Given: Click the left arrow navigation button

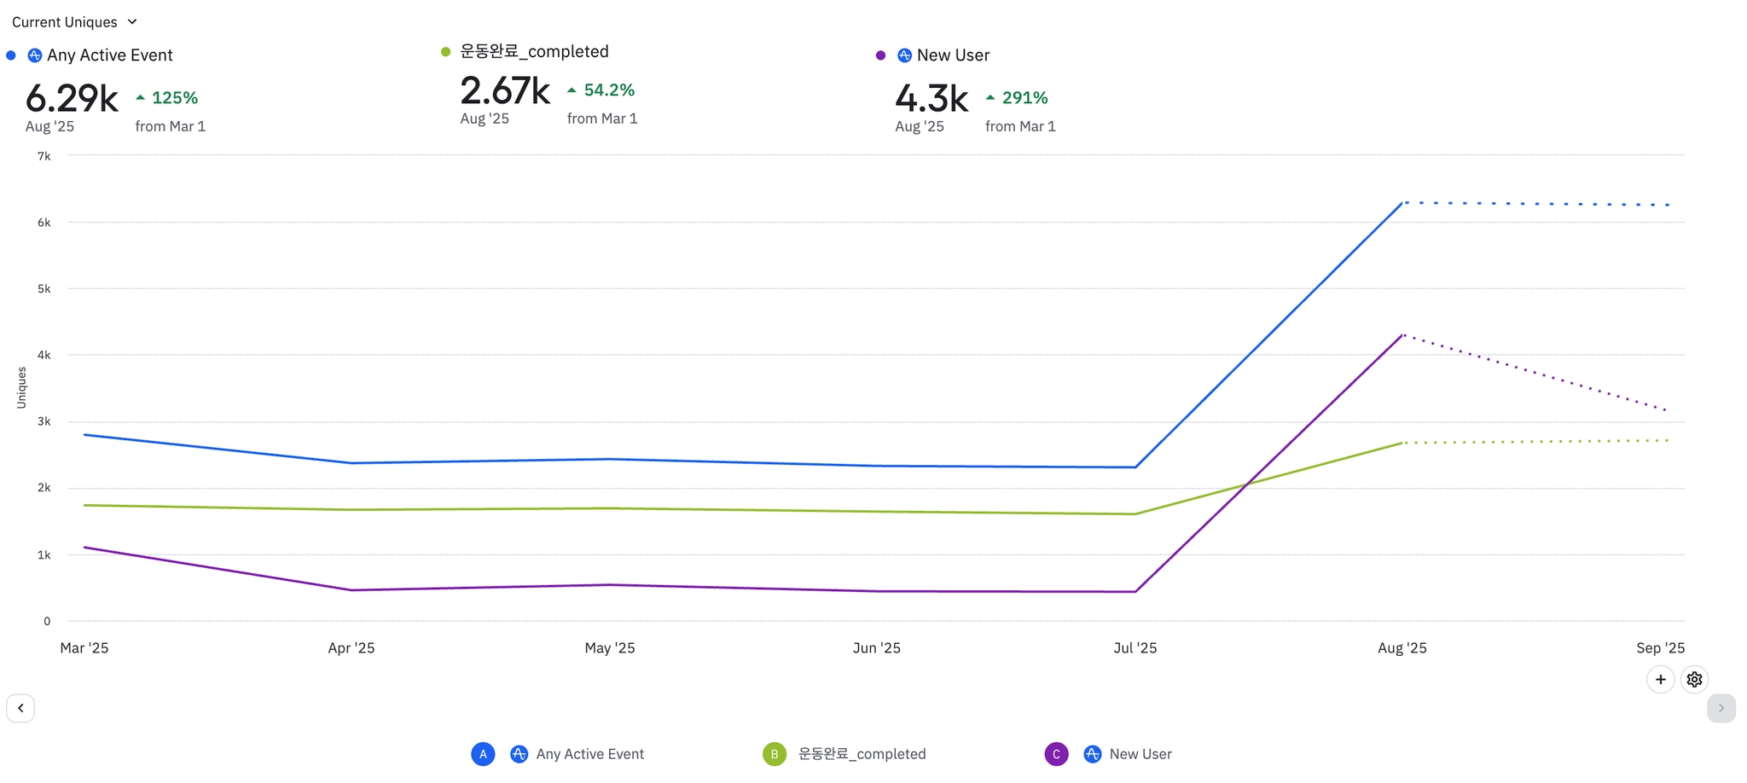Looking at the screenshot, I should 20,708.
